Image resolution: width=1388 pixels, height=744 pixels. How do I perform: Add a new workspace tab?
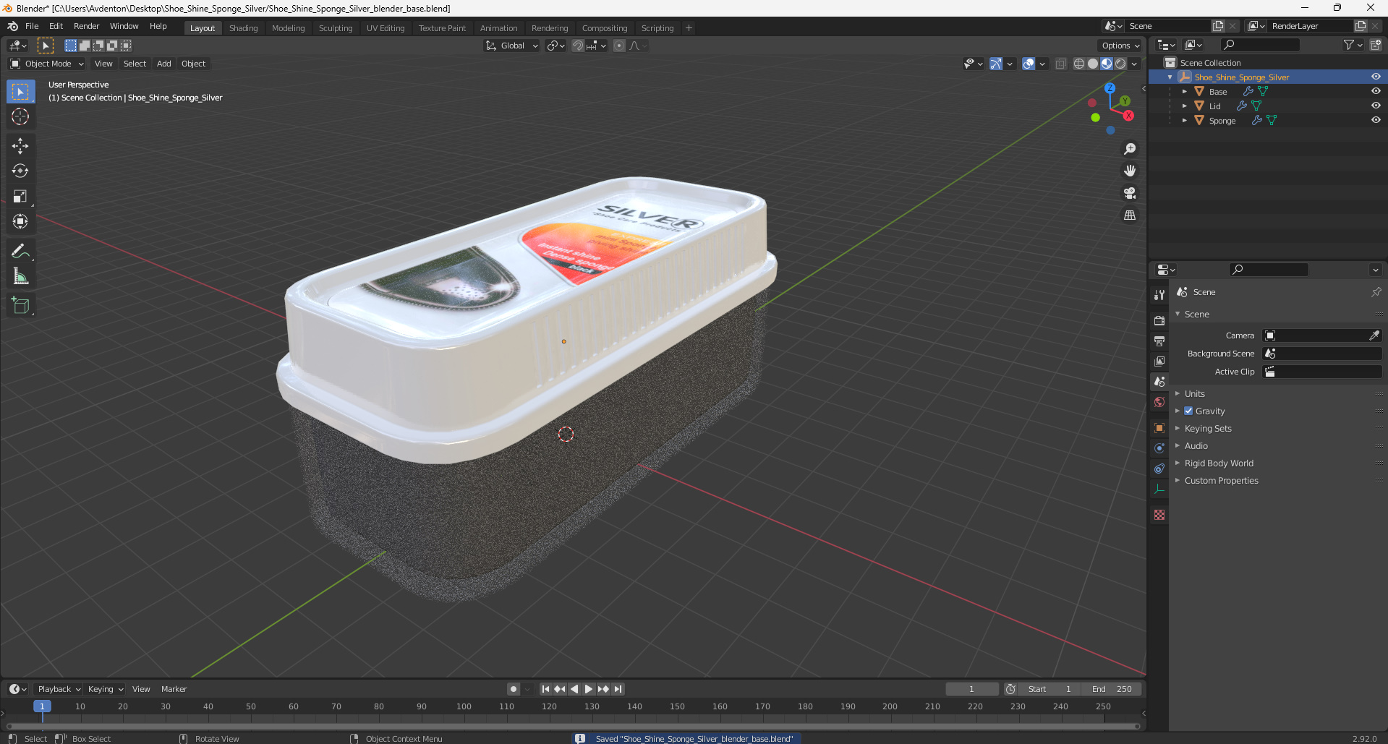[x=689, y=28]
